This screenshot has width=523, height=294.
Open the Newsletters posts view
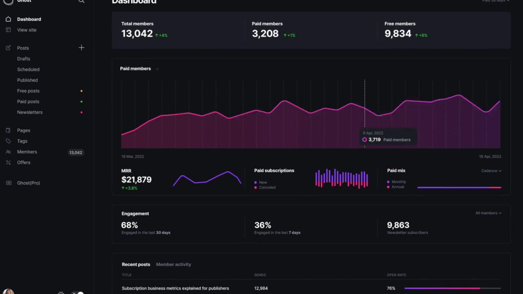click(30, 112)
